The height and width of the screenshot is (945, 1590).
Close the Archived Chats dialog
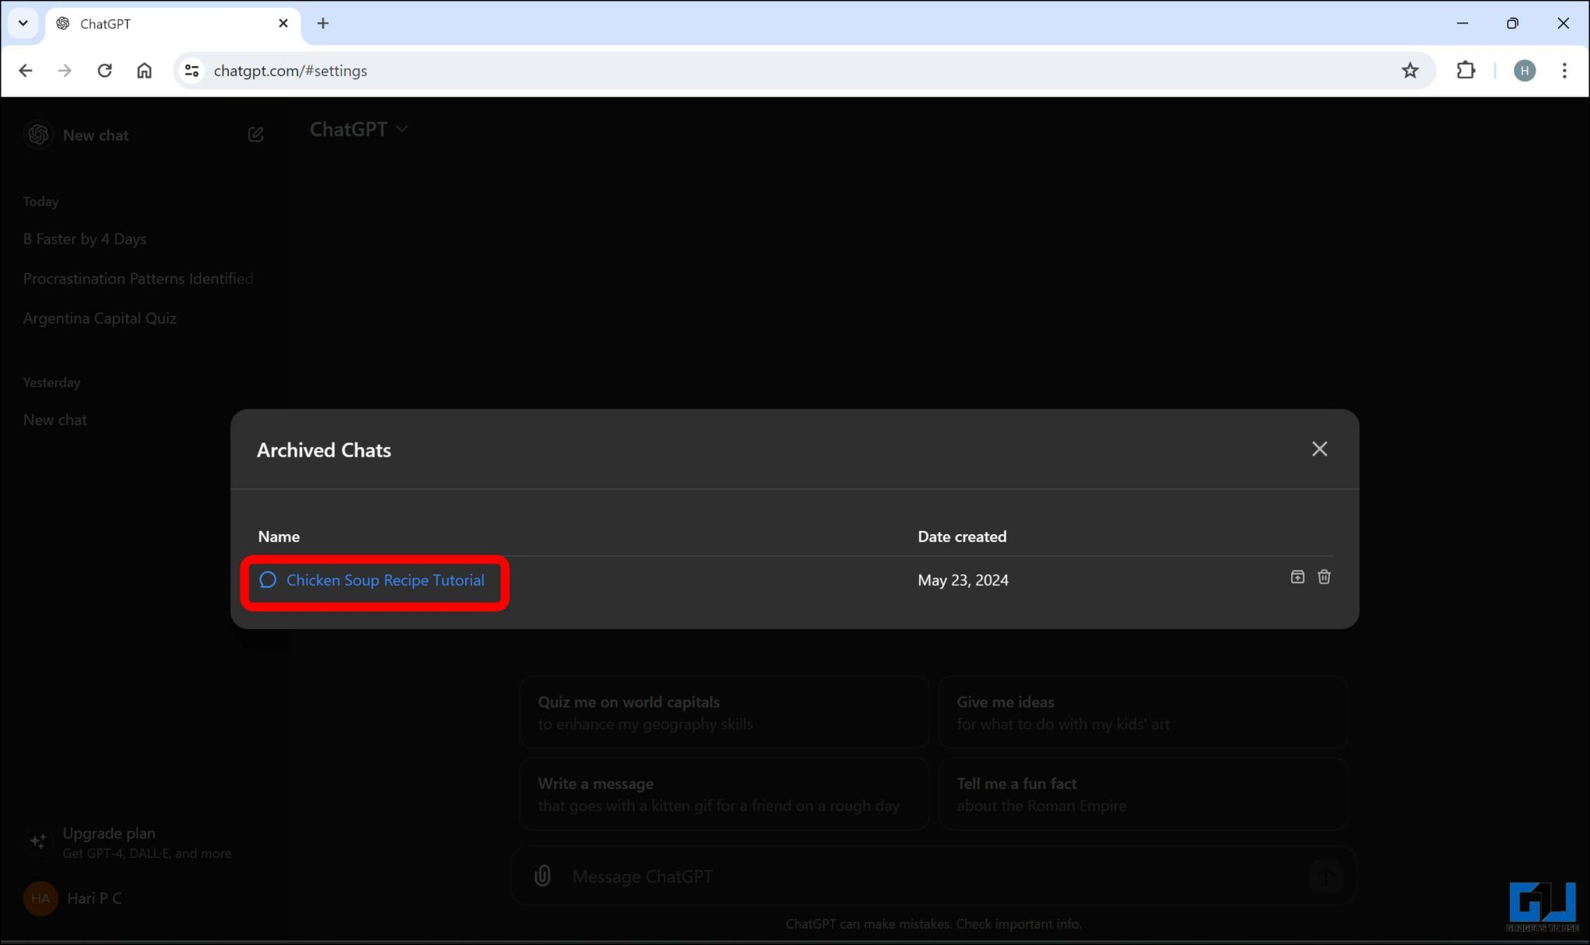[1319, 449]
